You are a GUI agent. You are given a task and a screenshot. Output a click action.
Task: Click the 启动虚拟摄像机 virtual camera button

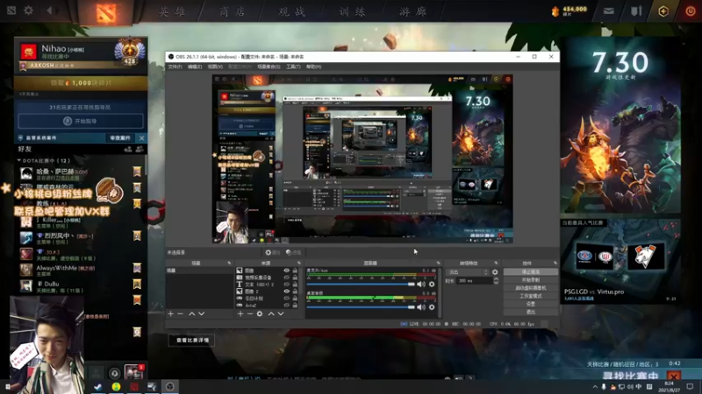pos(531,288)
